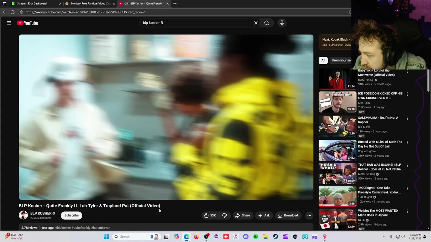Open more actions three-dot menu under video
The height and width of the screenshot is (242, 431).
pyautogui.click(x=309, y=215)
